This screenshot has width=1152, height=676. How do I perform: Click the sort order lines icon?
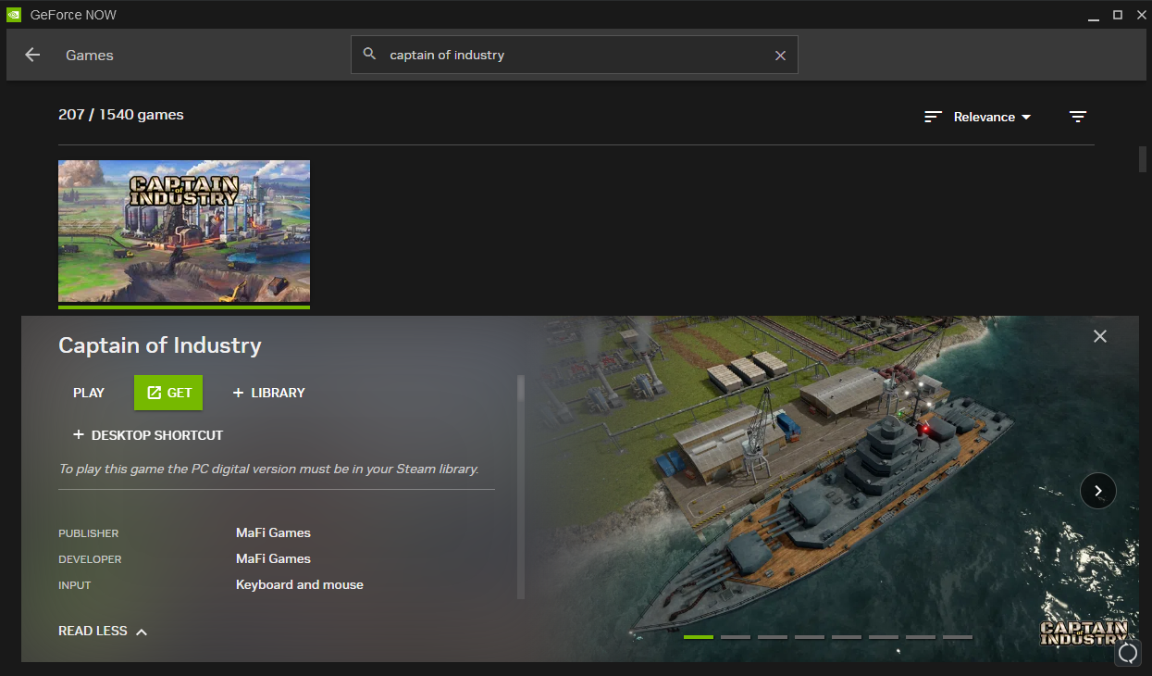pyautogui.click(x=933, y=117)
